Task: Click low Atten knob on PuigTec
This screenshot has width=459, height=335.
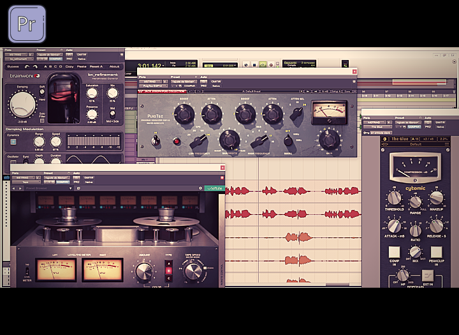Action: [x=212, y=114]
